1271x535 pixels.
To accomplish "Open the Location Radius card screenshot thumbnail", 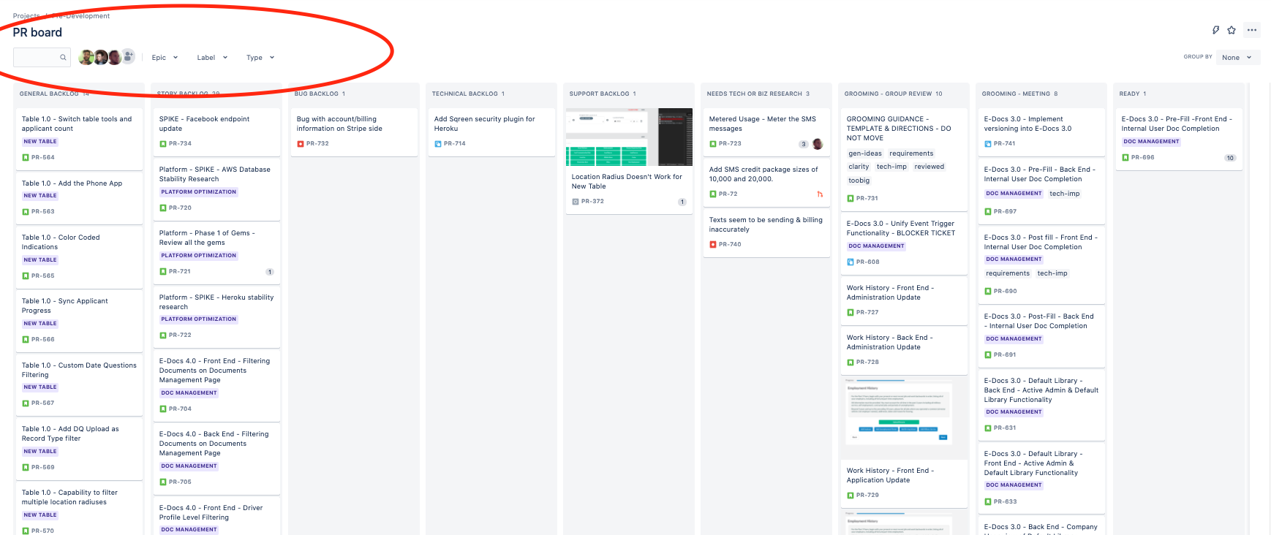I will [629, 137].
